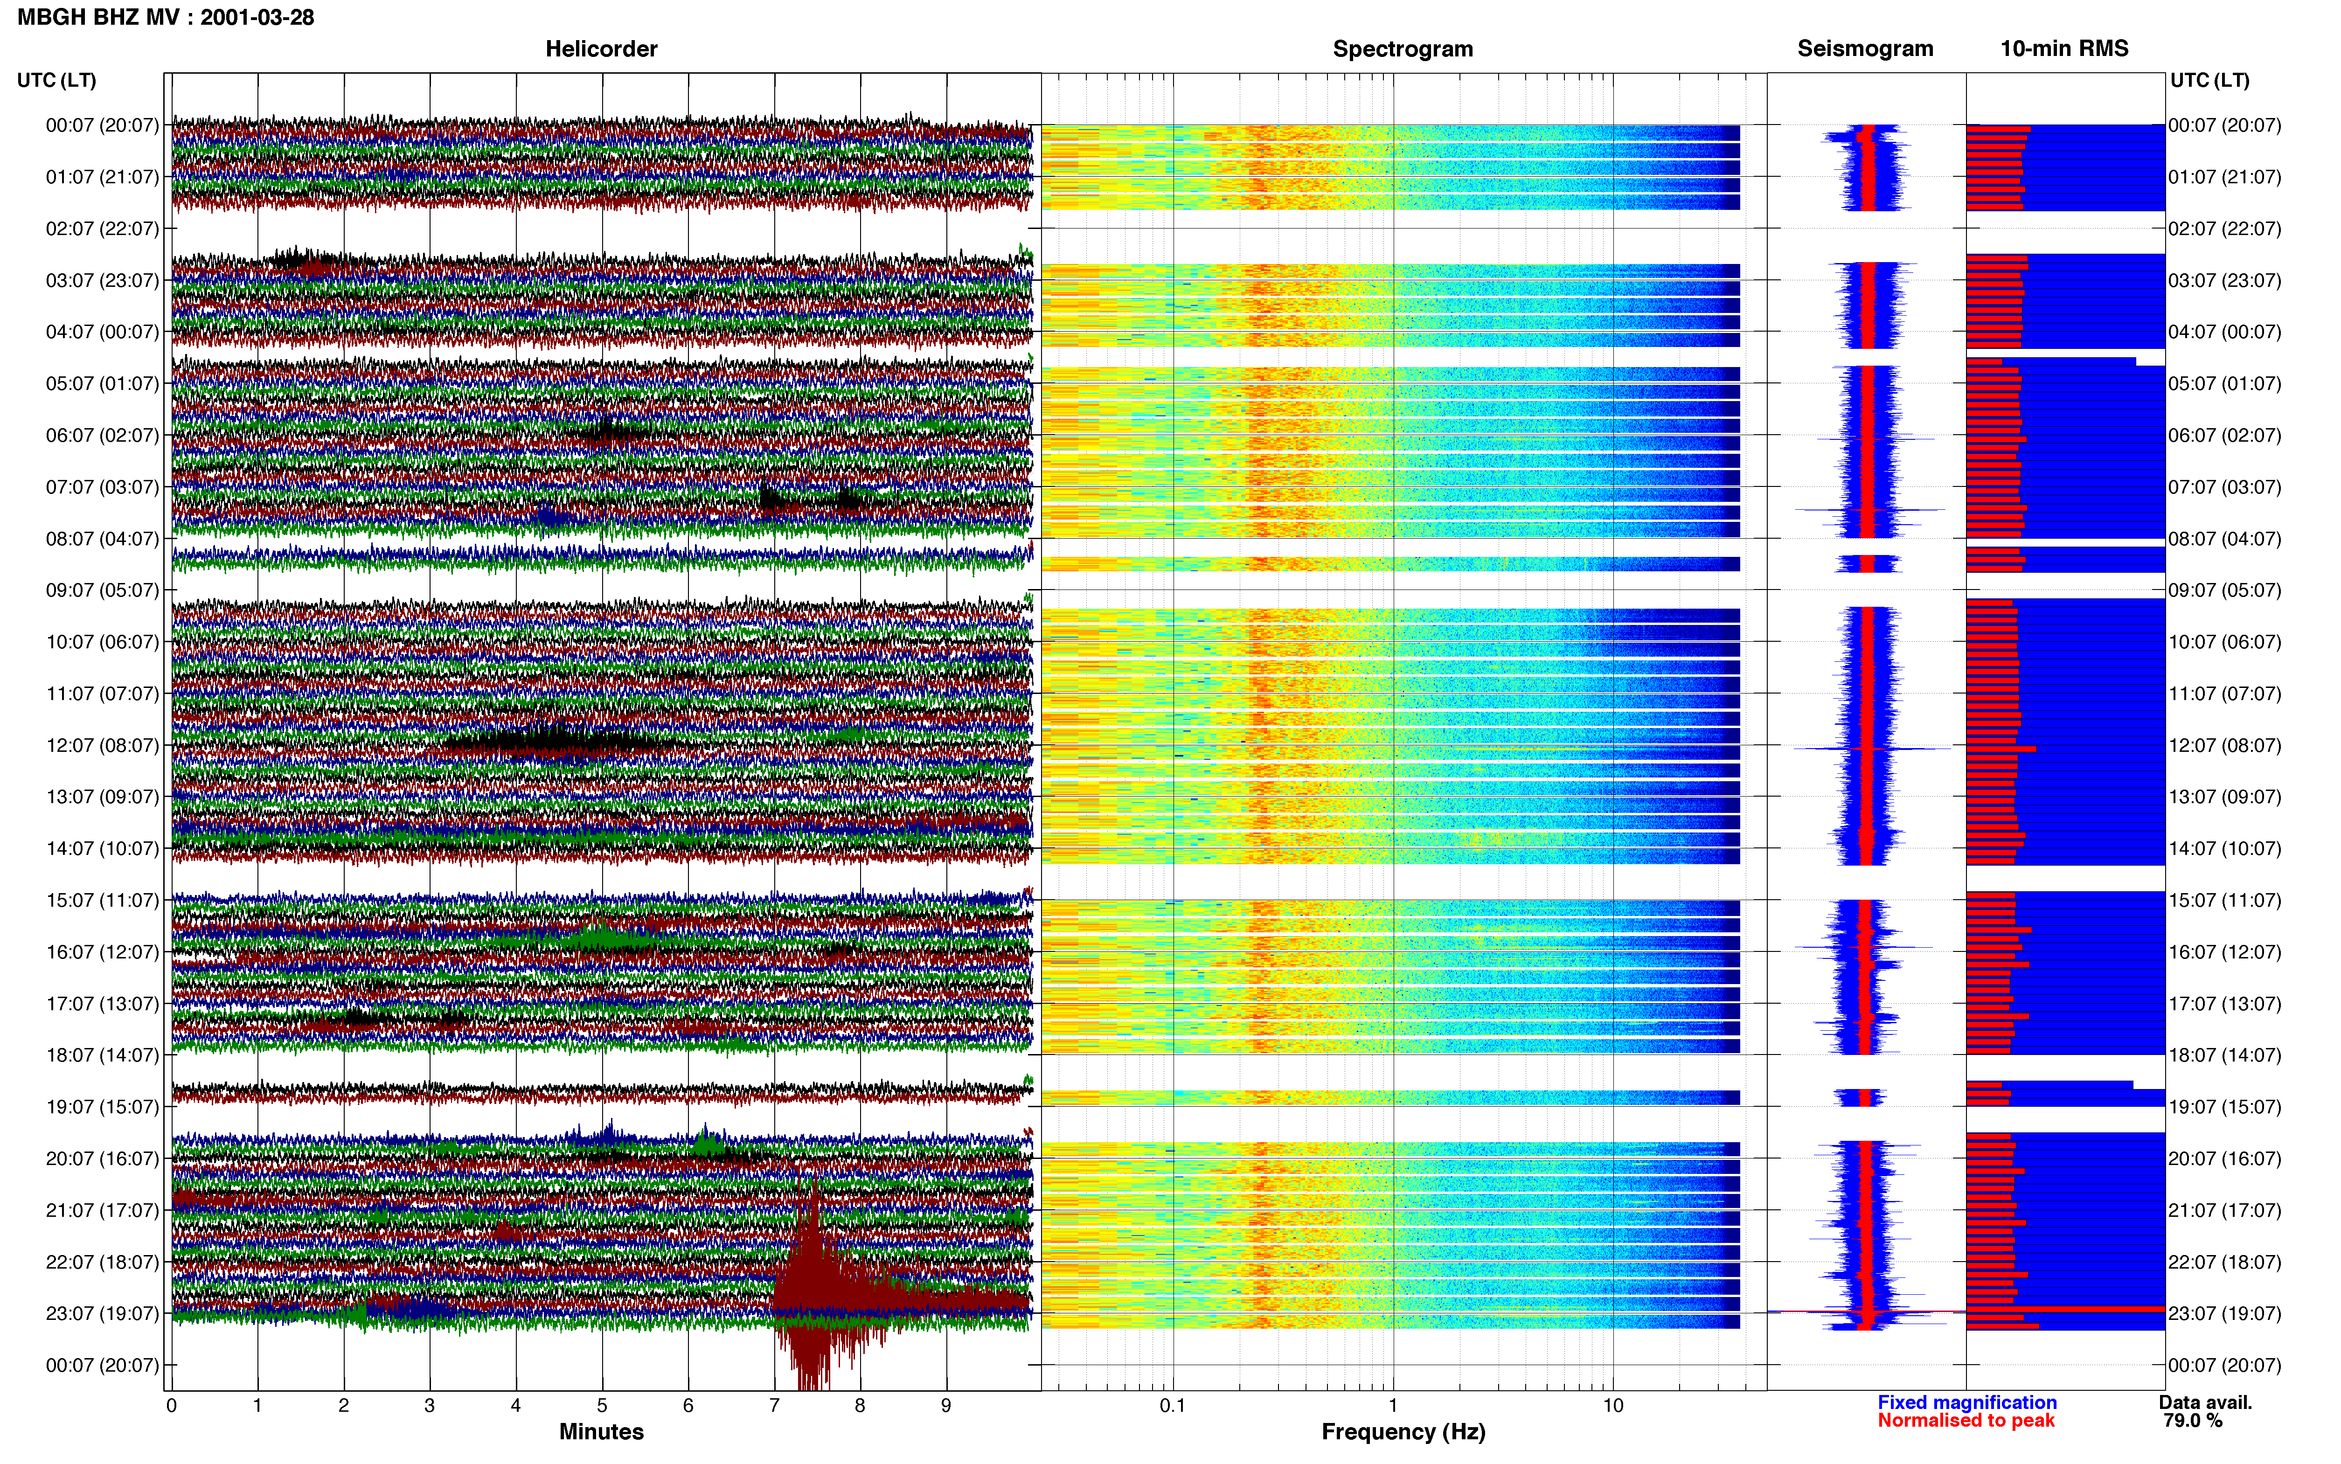This screenshot has height=1464, width=2341.
Task: Click the 'Minutes' x-axis label
Action: point(601,1431)
